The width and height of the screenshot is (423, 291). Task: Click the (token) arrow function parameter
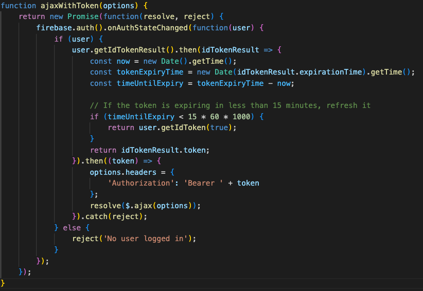pos(124,161)
